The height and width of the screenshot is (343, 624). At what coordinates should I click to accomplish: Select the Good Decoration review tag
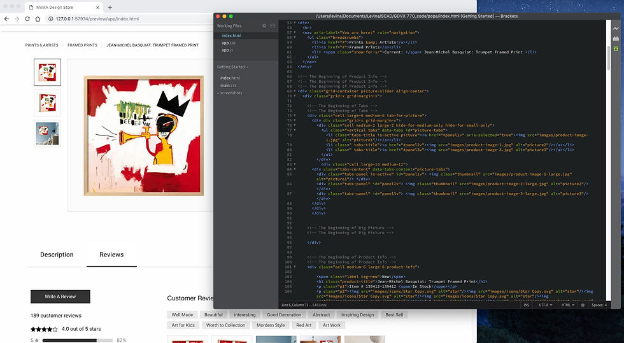[284, 315]
